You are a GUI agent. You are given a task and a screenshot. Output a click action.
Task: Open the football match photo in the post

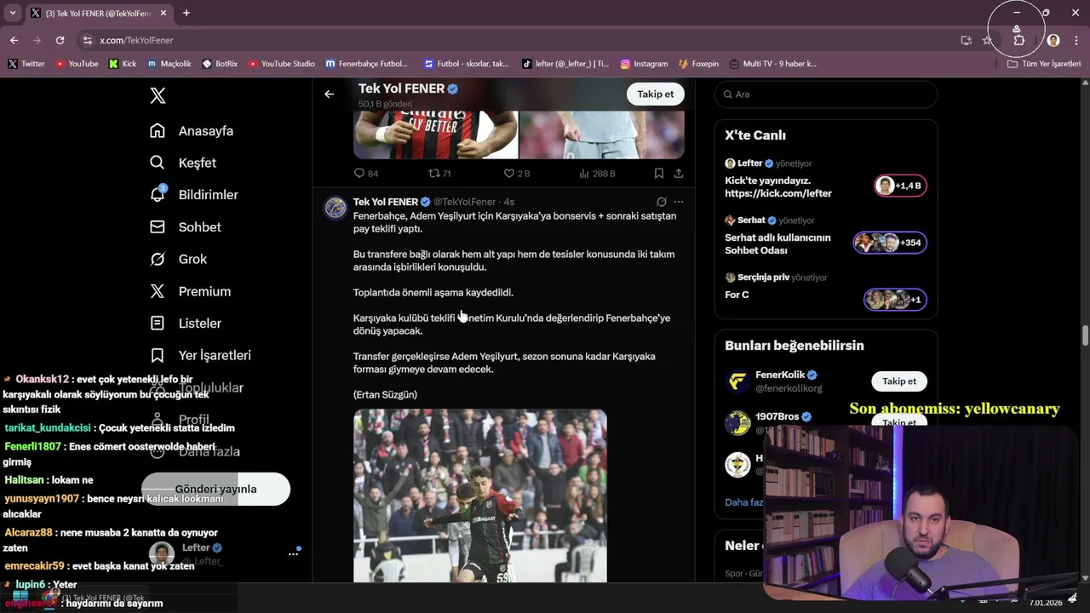pos(480,496)
